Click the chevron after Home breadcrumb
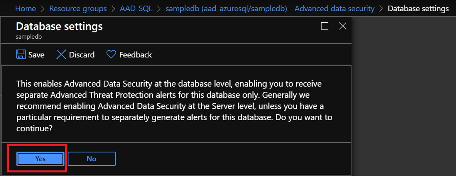Viewport: 456px width, 176px height. tap(42, 8)
